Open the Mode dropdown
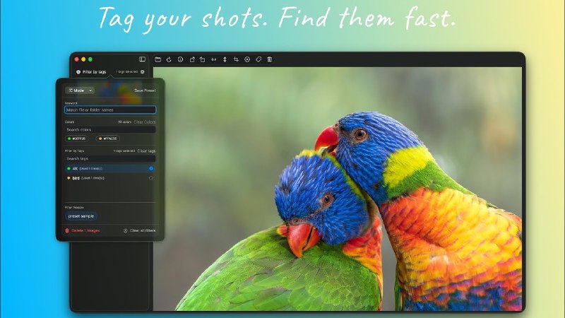 tap(79, 90)
